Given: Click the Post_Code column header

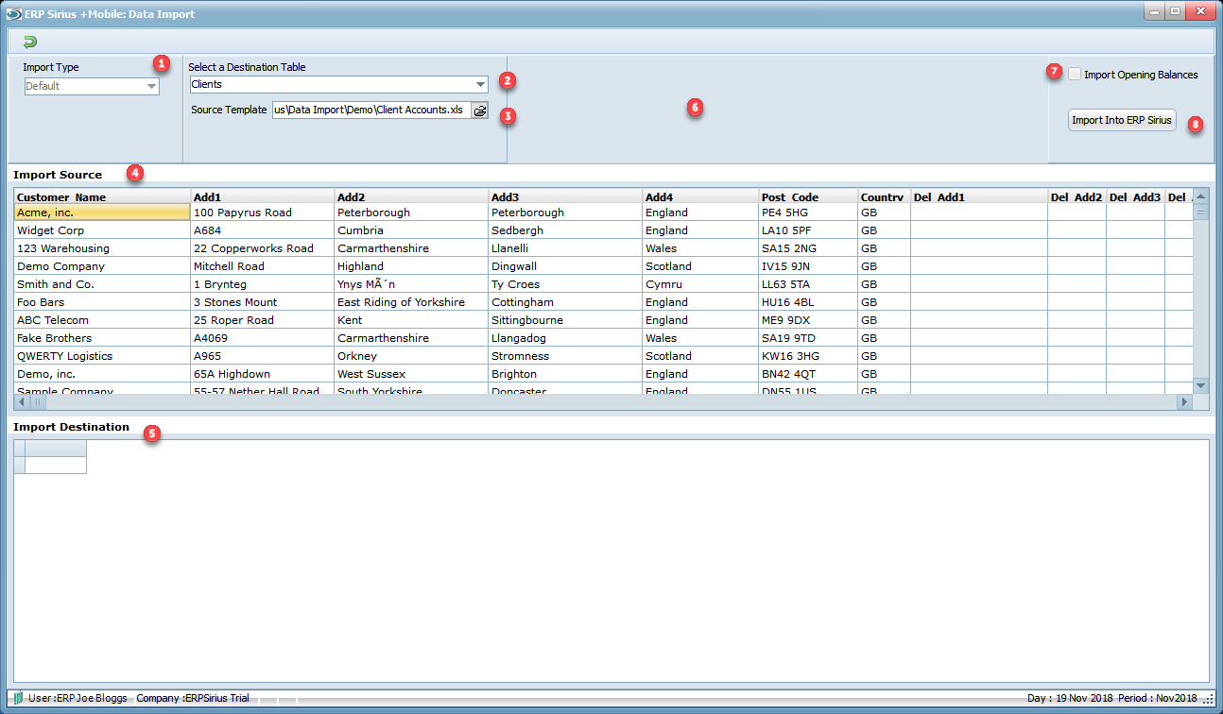Looking at the screenshot, I should click(x=808, y=196).
